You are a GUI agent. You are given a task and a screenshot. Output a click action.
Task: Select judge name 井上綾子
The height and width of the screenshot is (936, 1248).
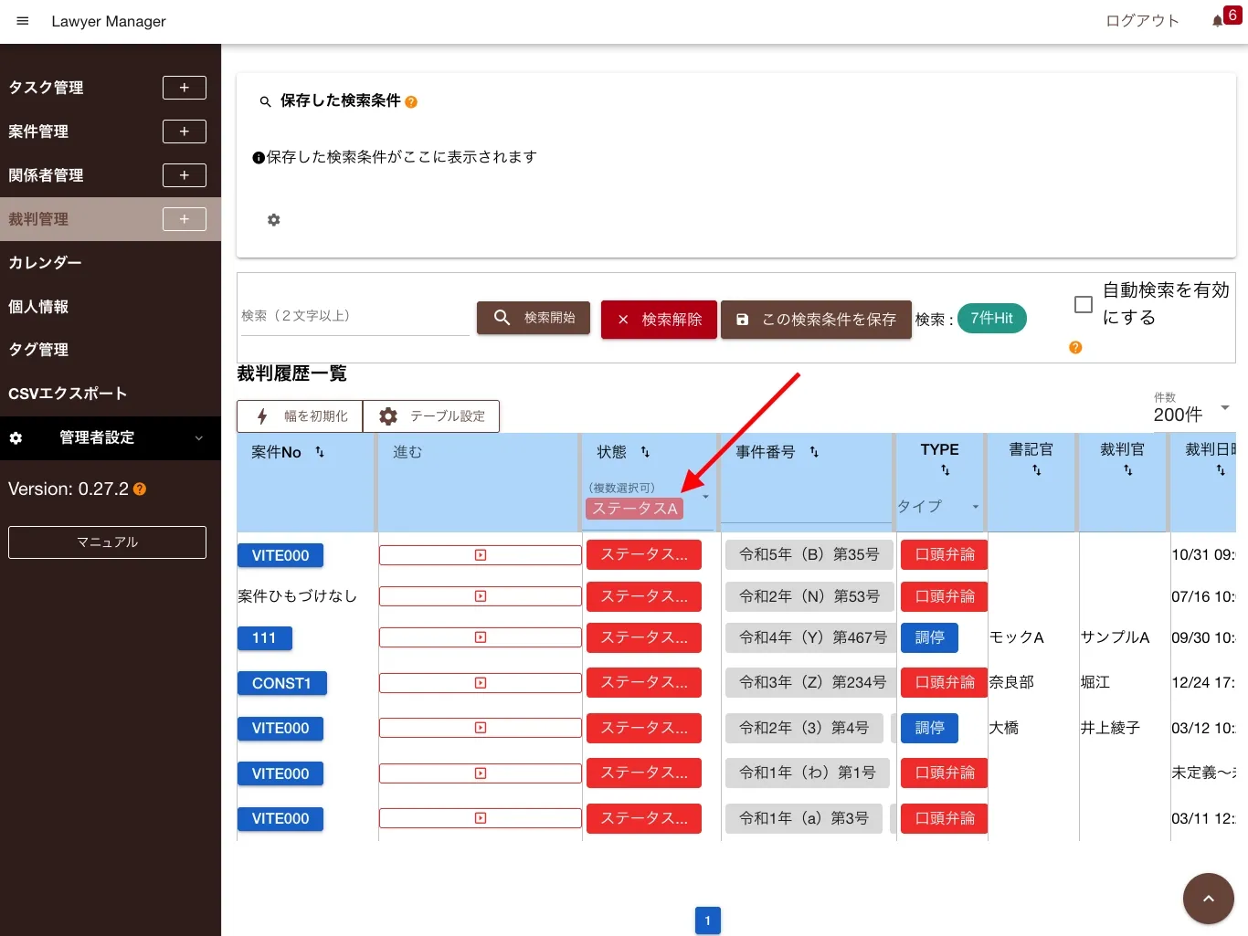pyautogui.click(x=1110, y=728)
